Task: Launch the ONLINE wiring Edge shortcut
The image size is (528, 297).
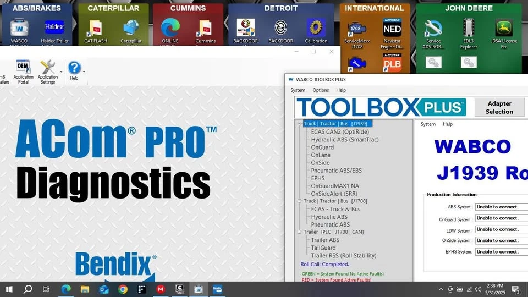Action: tap(170, 31)
